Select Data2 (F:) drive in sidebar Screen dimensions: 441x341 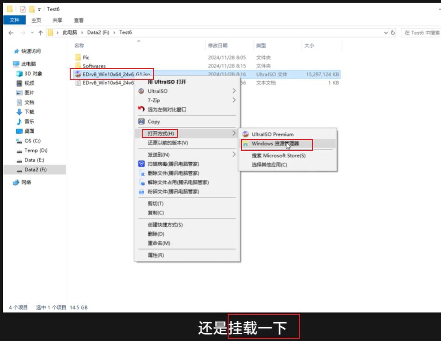(35, 170)
